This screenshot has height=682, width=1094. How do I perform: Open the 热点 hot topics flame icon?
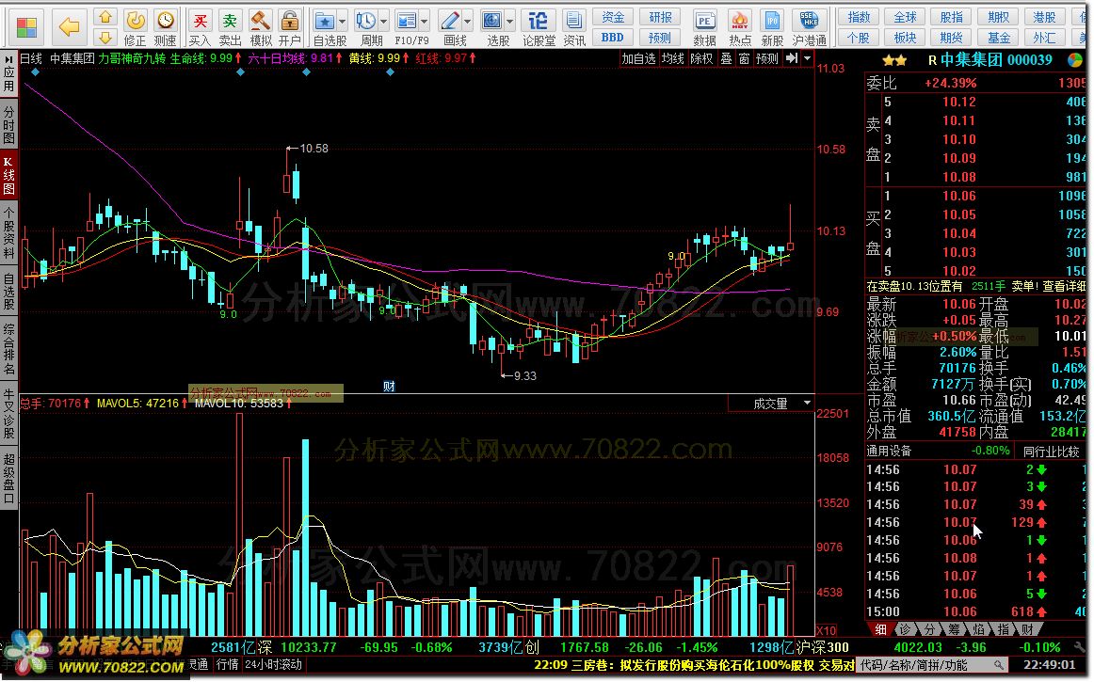click(x=740, y=27)
